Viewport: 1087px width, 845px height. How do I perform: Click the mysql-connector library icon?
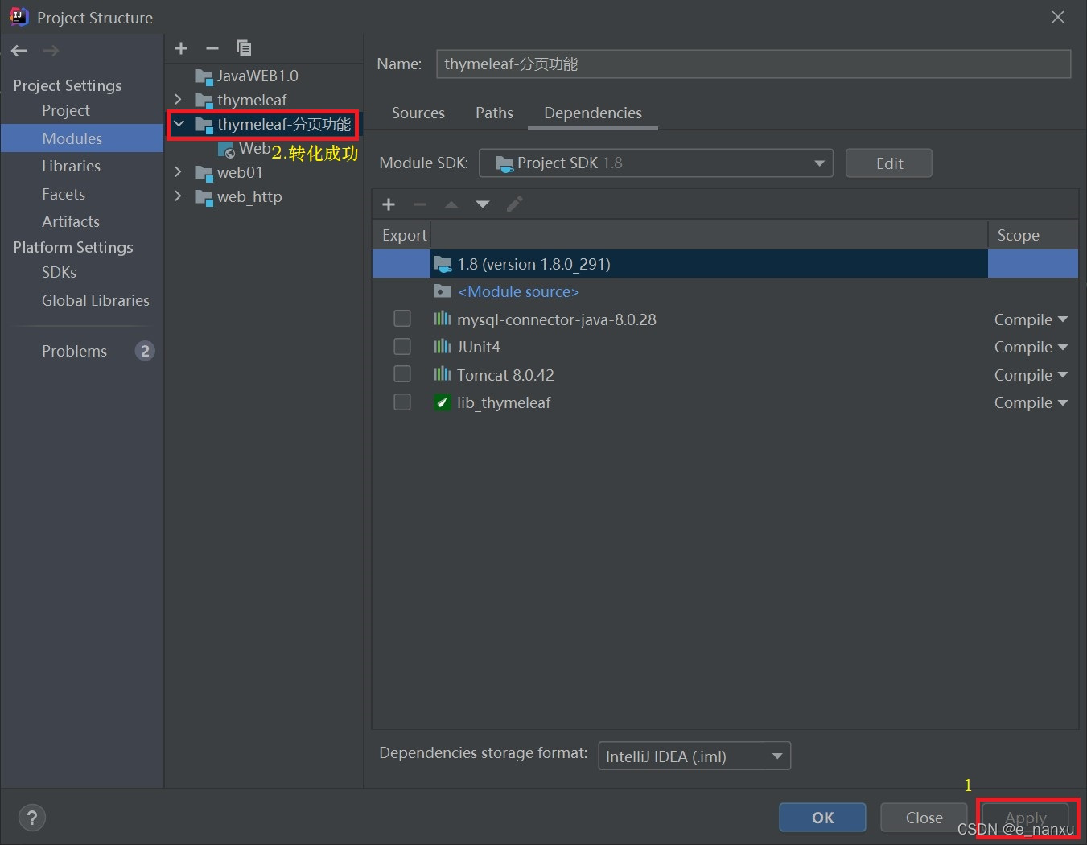(442, 319)
